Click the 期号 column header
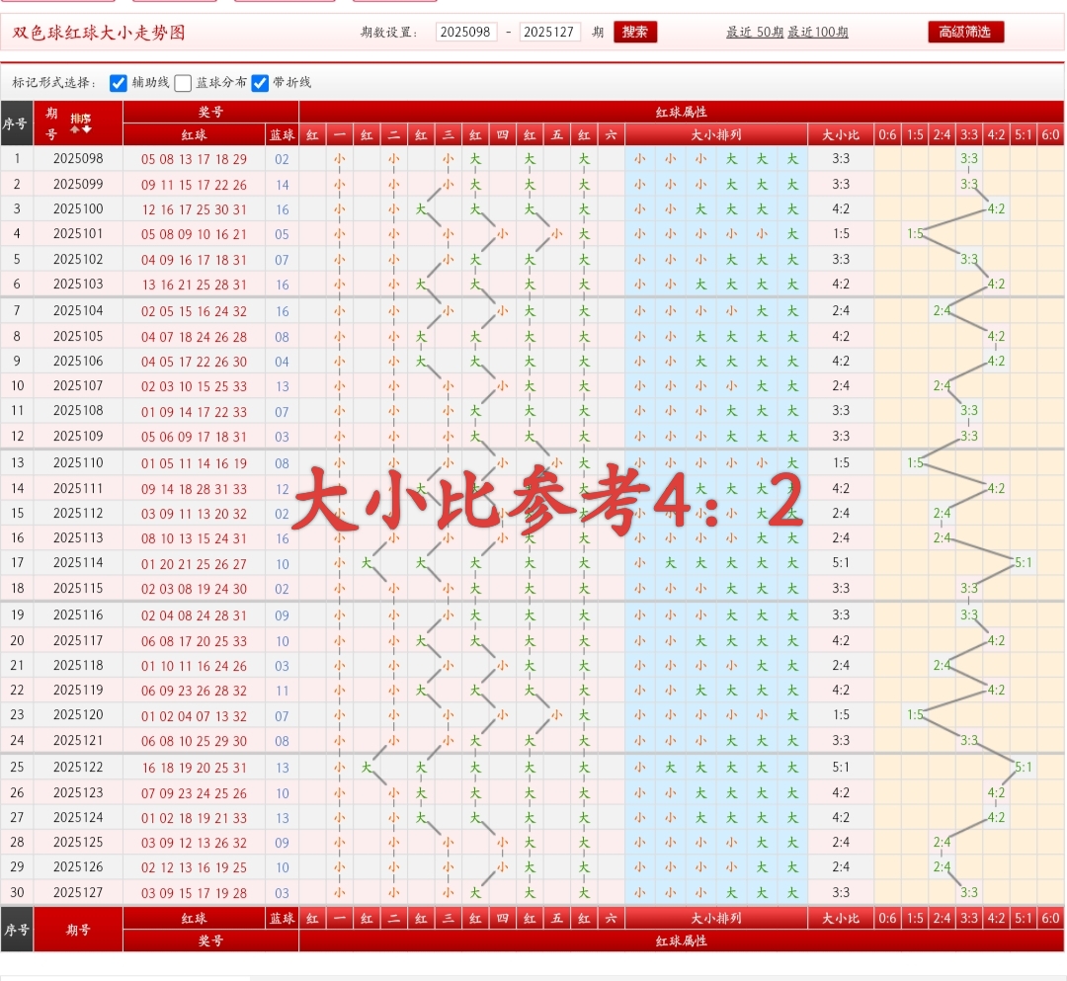This screenshot has height=981, width=1067. pos(51,124)
